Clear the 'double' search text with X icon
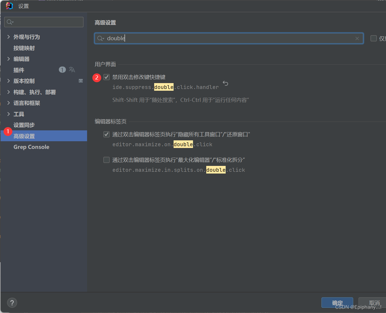Screen dimensions: 386x313 (357, 38)
